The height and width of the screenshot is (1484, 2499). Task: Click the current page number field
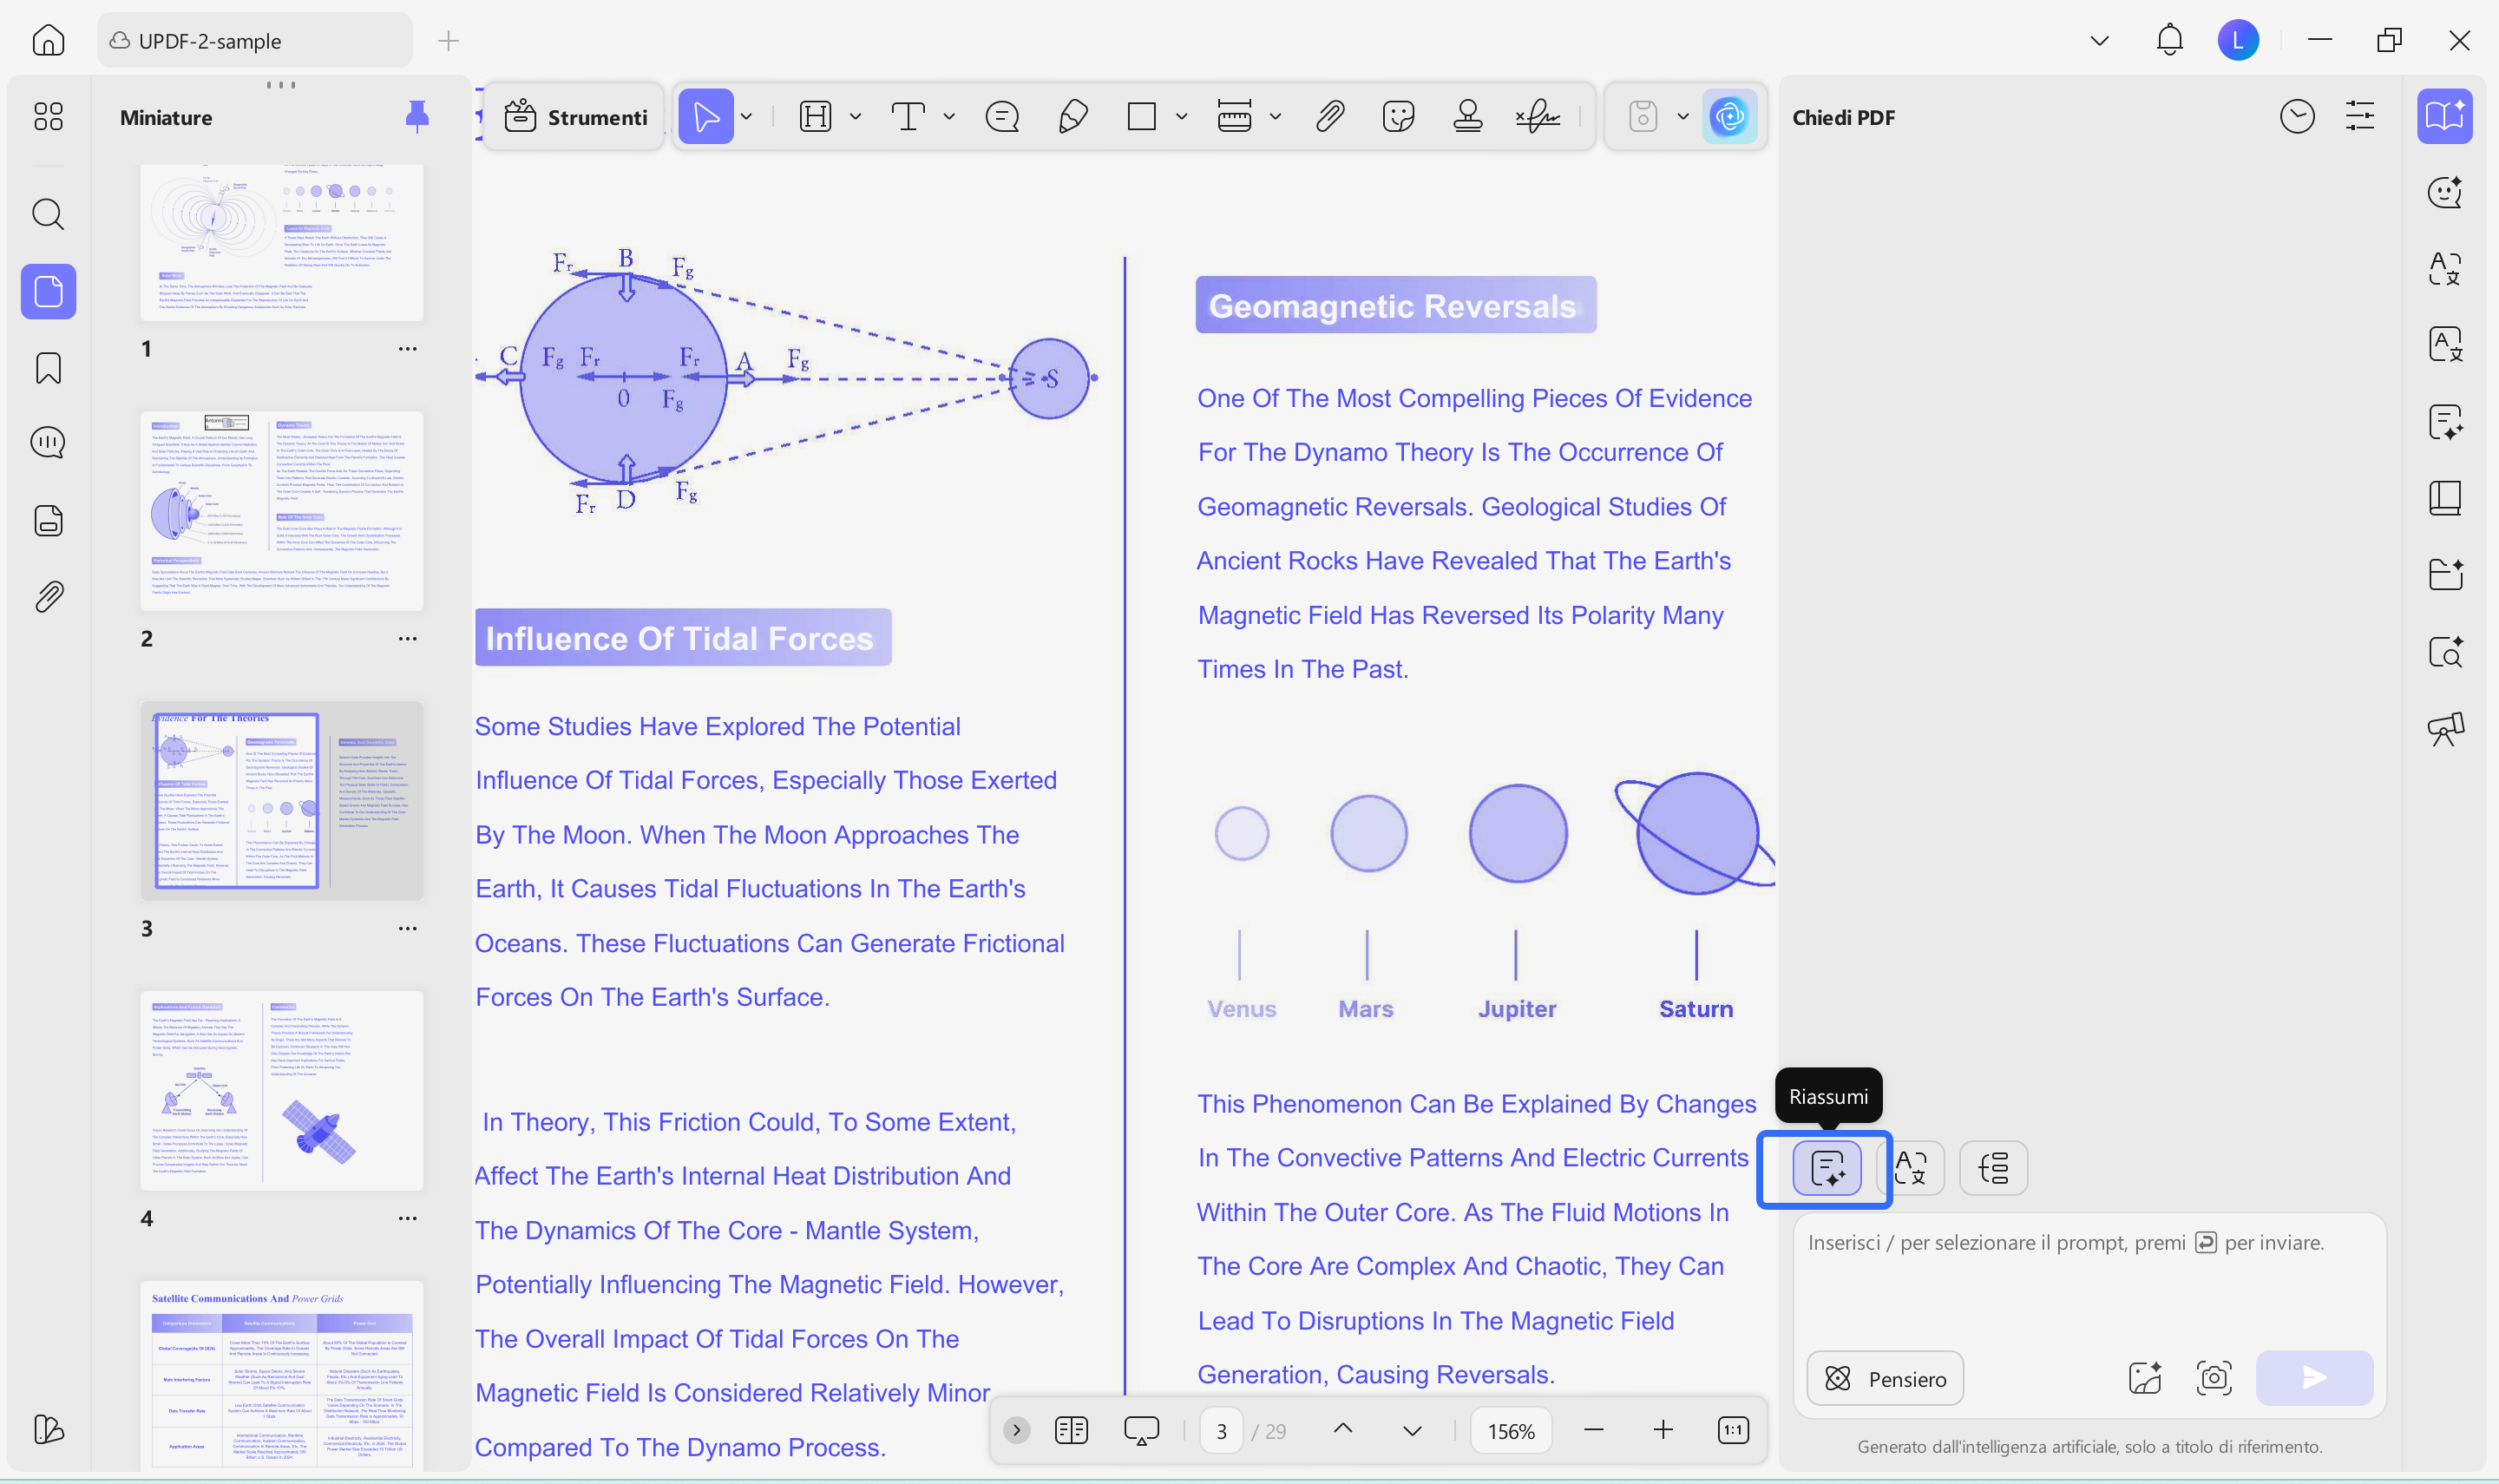[1221, 1431]
